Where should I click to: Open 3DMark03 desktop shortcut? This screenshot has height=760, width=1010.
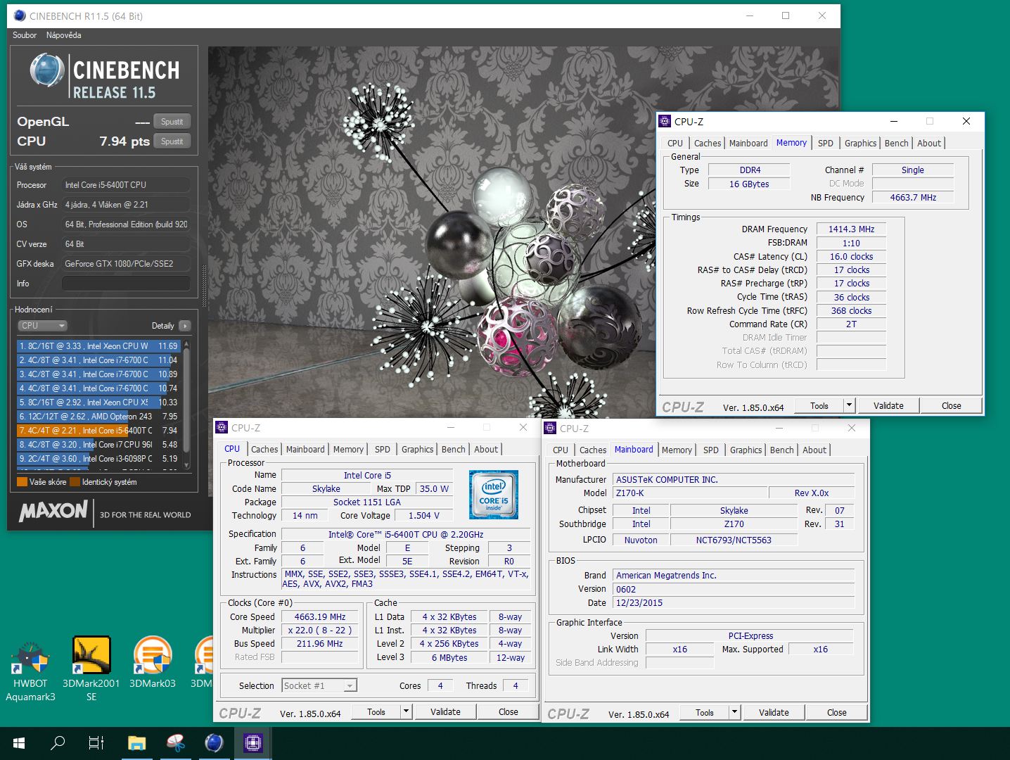click(153, 661)
